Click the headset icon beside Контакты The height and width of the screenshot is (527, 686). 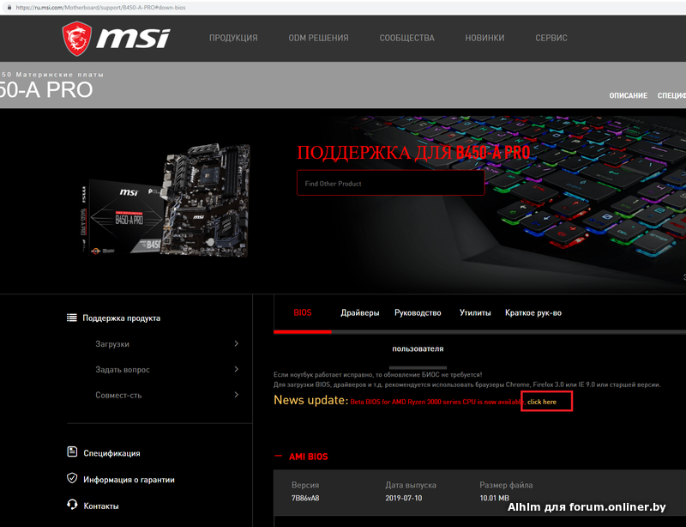tap(72, 505)
